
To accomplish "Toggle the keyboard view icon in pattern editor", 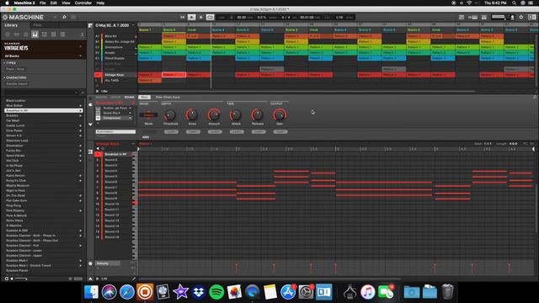I will [x=90, y=151].
